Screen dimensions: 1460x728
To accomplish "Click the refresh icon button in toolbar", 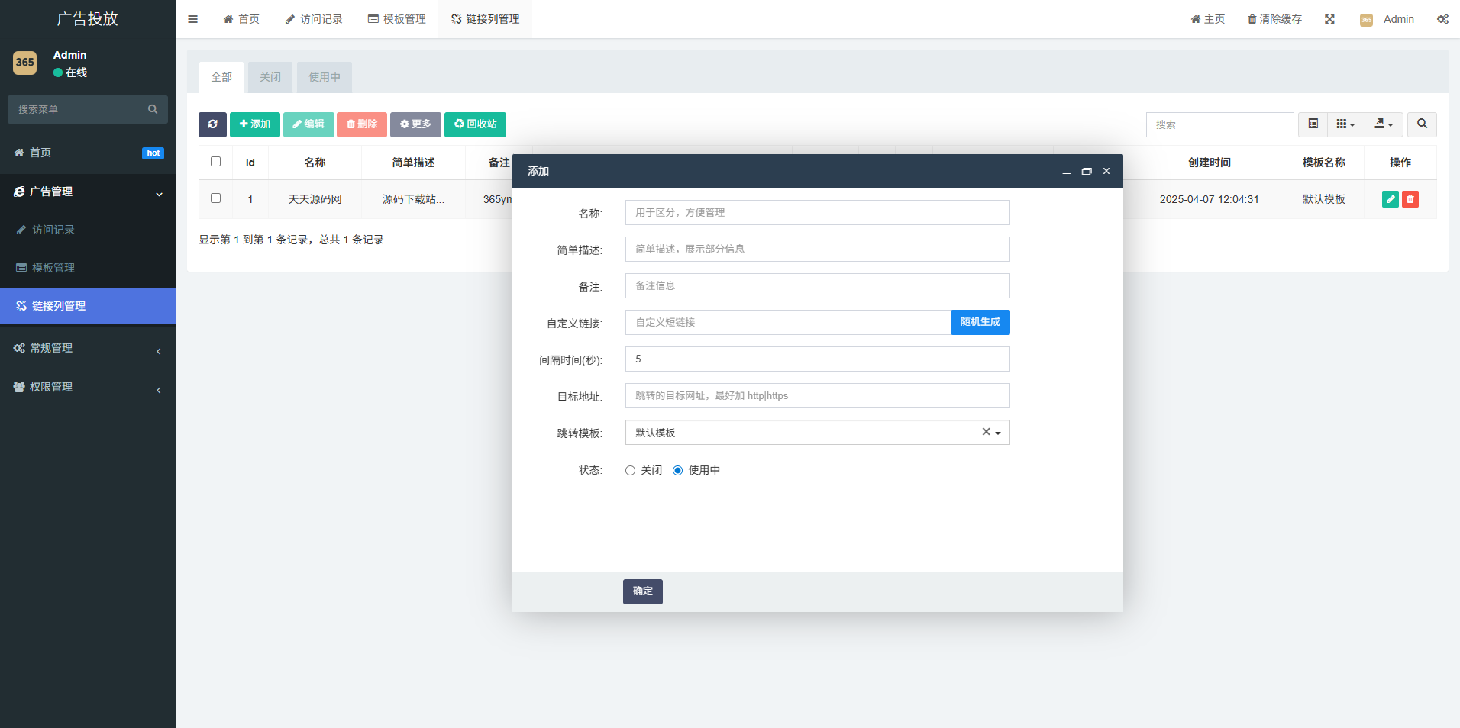I will click(x=212, y=124).
